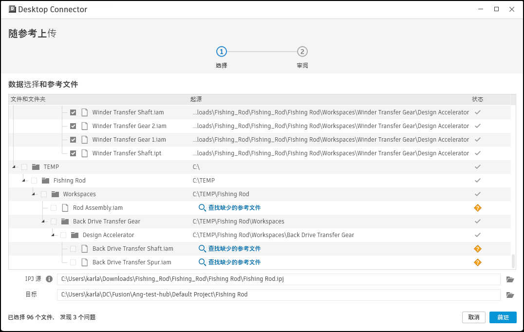Click 取消 to cancel upload
Viewport: 524px width, 332px height.
[x=473, y=317]
